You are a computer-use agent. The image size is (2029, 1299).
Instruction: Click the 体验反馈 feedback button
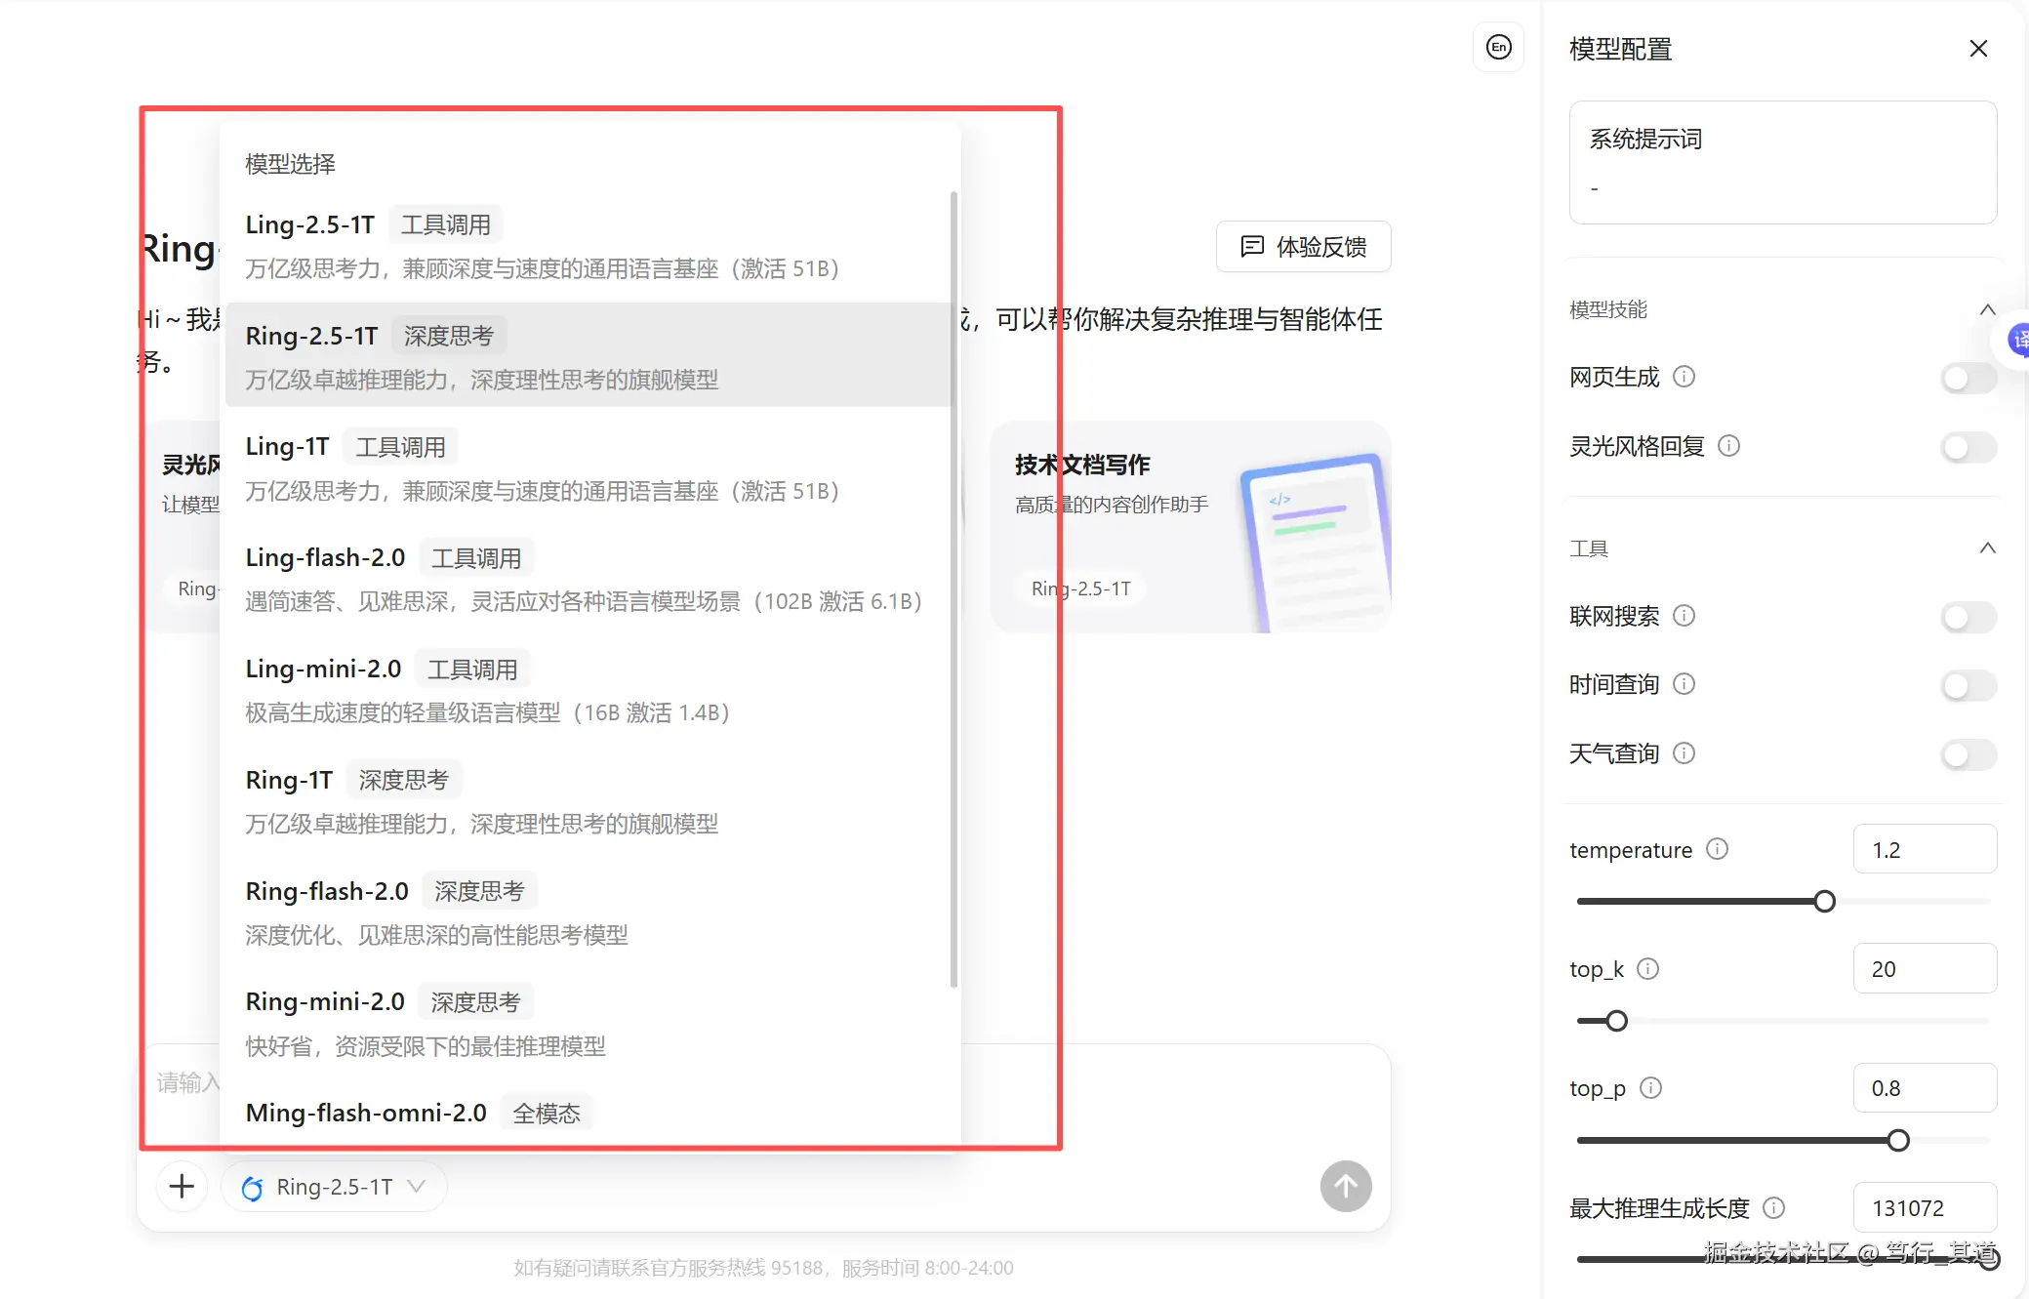tap(1303, 247)
